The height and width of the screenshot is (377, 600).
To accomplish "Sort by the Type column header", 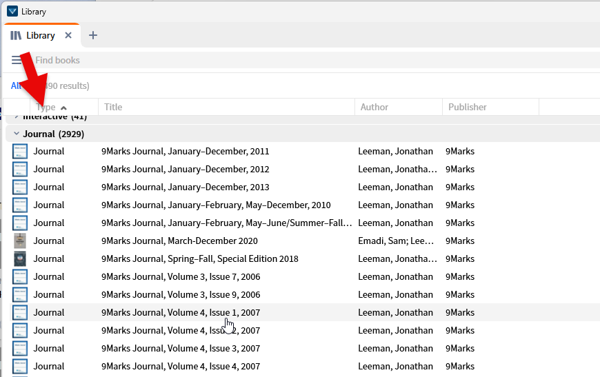I will click(64, 107).
